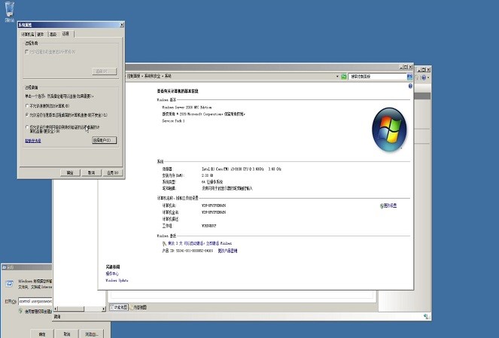Click OK in the Run dialog
499x338 pixels.
point(41,334)
